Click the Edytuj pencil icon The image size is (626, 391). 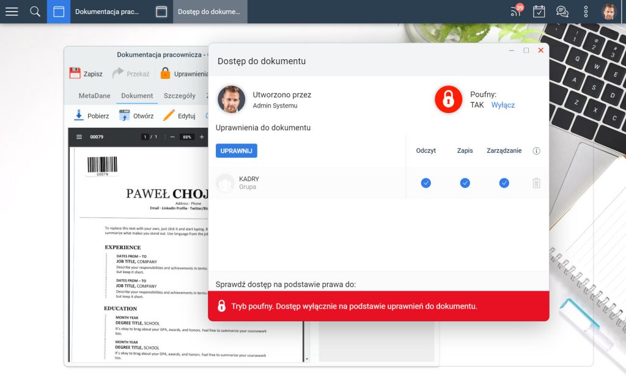pyautogui.click(x=169, y=115)
